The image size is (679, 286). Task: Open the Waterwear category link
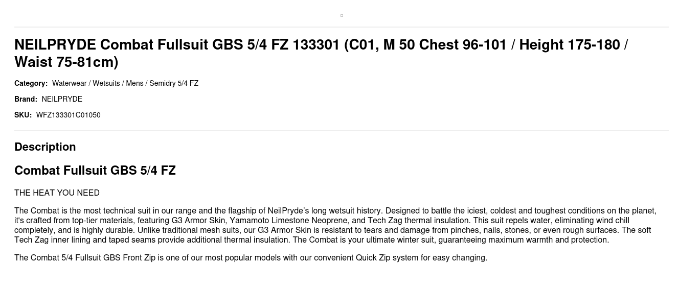click(x=69, y=83)
